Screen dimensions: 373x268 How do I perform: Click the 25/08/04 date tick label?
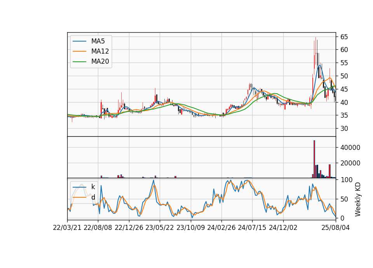click(336, 228)
